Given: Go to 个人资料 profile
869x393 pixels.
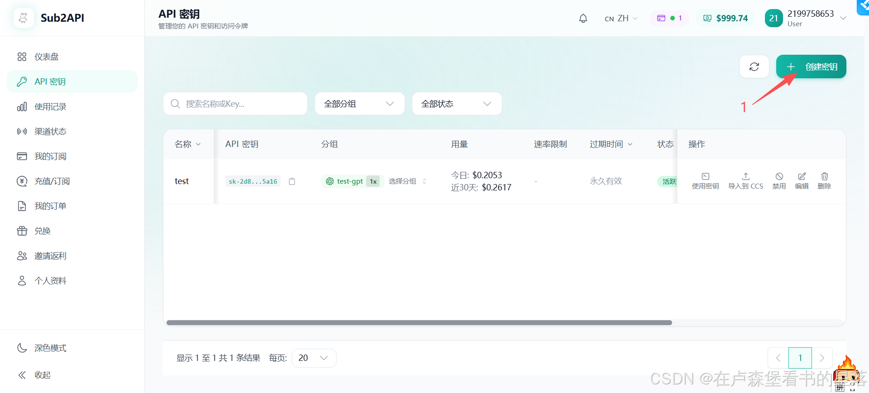Looking at the screenshot, I should pyautogui.click(x=72, y=281).
